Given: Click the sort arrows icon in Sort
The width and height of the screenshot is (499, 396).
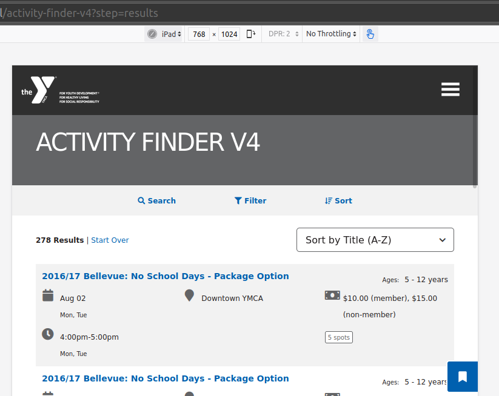Looking at the screenshot, I should click(x=329, y=201).
